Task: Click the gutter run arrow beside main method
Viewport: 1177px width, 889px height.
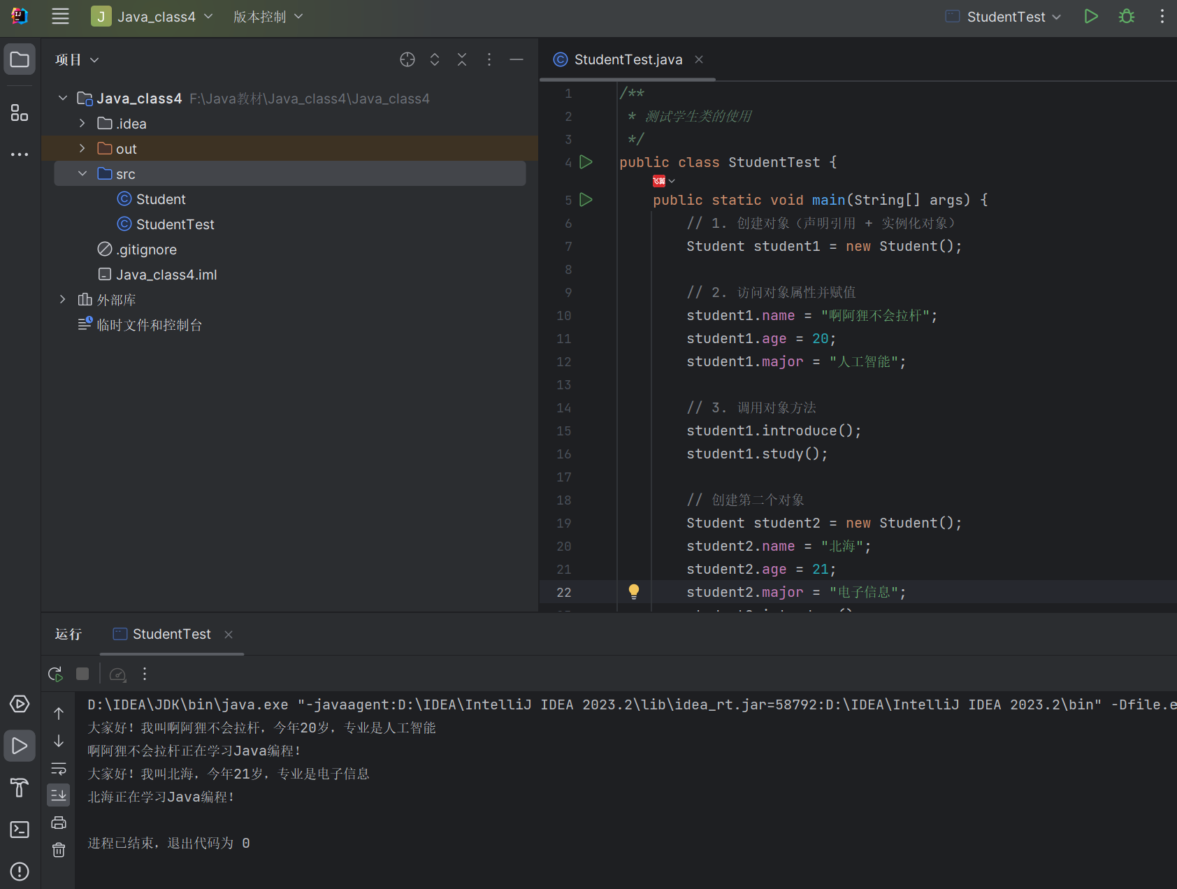Action: point(586,200)
